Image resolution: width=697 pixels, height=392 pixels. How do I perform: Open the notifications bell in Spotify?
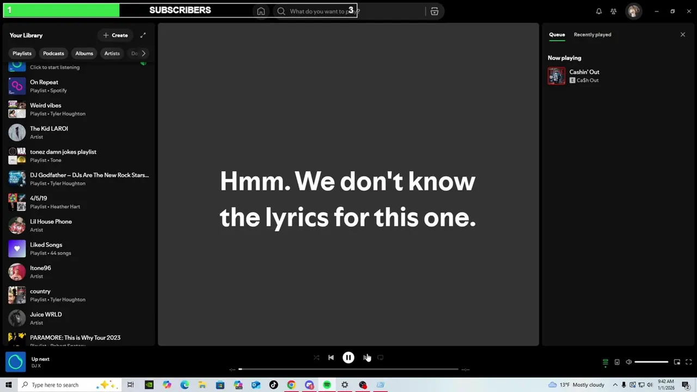point(598,11)
